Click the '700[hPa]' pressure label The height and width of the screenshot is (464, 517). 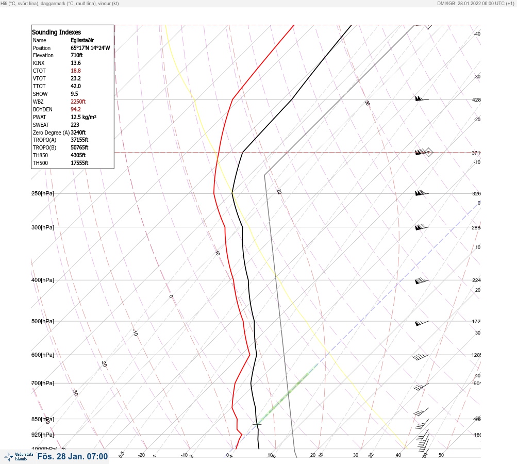43,383
